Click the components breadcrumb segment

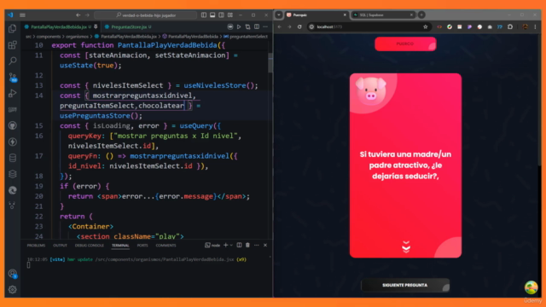pyautogui.click(x=49, y=36)
